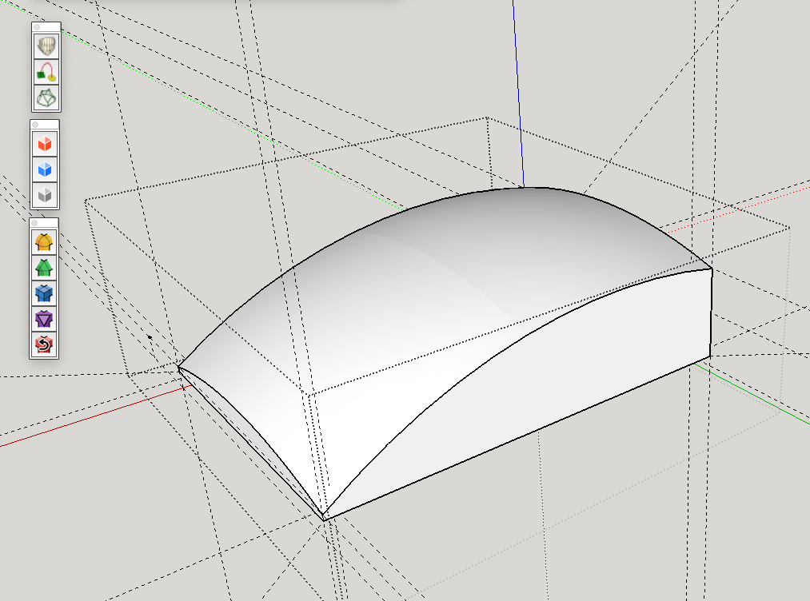Click the gray cube toolbar icon

click(x=45, y=195)
